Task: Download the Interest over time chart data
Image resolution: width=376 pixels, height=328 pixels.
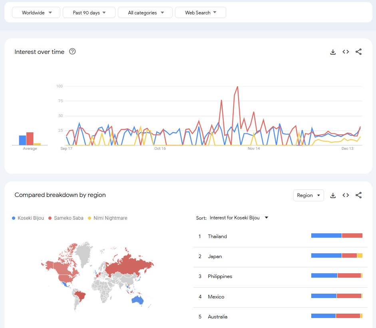Action: click(333, 52)
